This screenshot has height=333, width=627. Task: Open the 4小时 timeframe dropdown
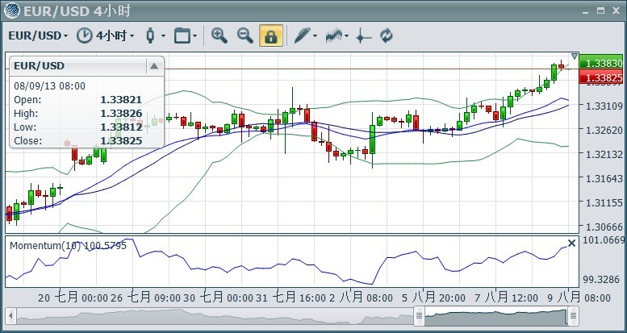(115, 36)
